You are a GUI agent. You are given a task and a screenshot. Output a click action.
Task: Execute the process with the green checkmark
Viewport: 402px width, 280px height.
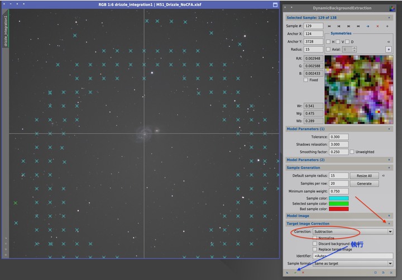pyautogui.click(x=295, y=273)
